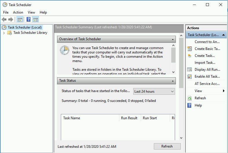Open the View submenu arrow in Actions

click(224, 91)
